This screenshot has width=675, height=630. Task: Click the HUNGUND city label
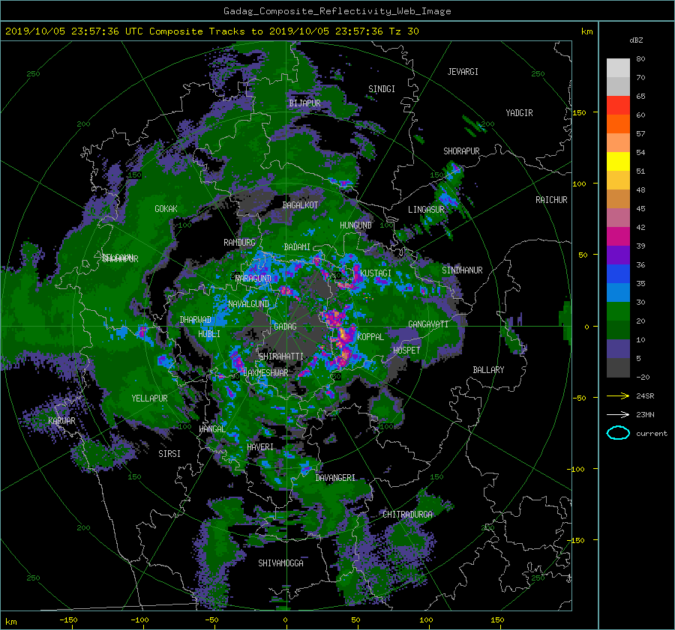pyautogui.click(x=355, y=225)
